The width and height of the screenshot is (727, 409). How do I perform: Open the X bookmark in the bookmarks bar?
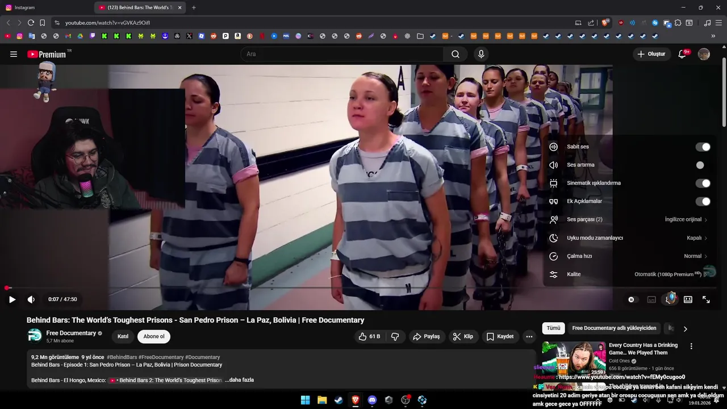point(189,36)
